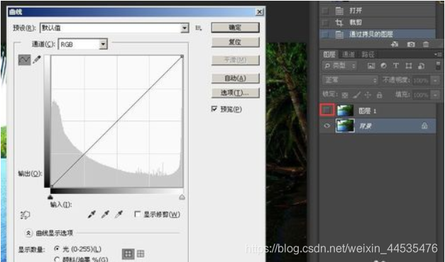Filter layers by type T icon
Screen dimensions: 445x262
396,66
